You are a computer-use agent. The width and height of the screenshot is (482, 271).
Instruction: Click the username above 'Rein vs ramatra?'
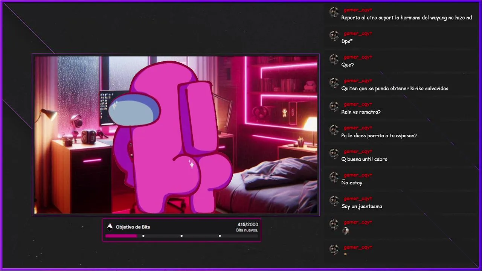358,105
